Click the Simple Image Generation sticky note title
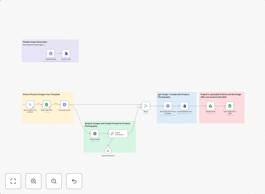The width and height of the screenshot is (265, 194). tap(35, 42)
